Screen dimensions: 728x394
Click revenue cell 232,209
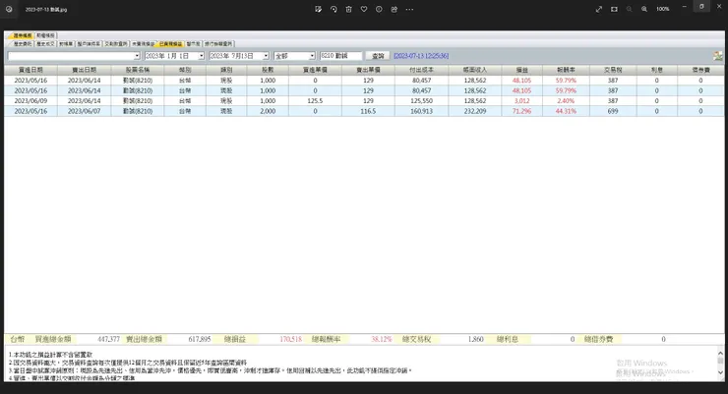coord(475,111)
